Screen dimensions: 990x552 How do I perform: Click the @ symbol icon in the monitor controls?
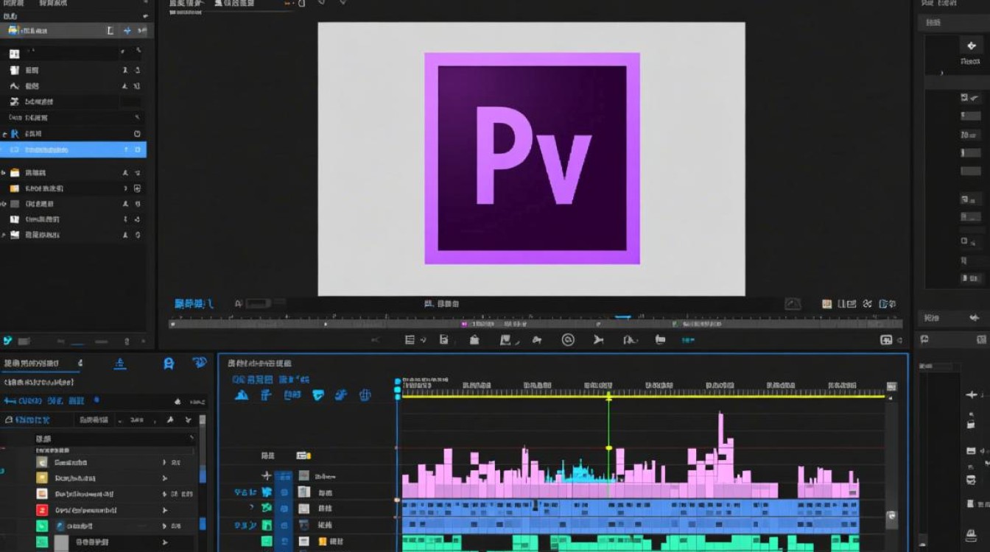click(x=567, y=340)
